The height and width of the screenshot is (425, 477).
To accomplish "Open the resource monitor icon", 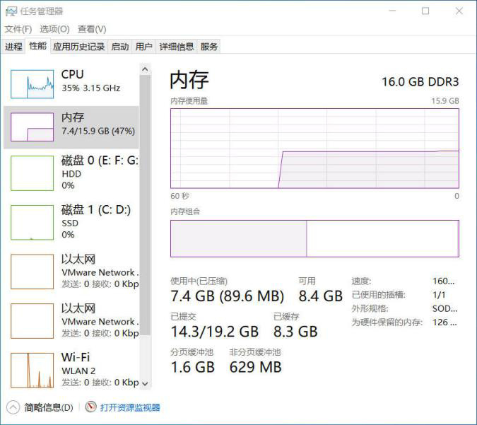I will pos(90,407).
